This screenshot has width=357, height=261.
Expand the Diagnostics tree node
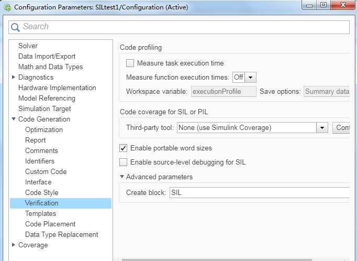coord(13,77)
